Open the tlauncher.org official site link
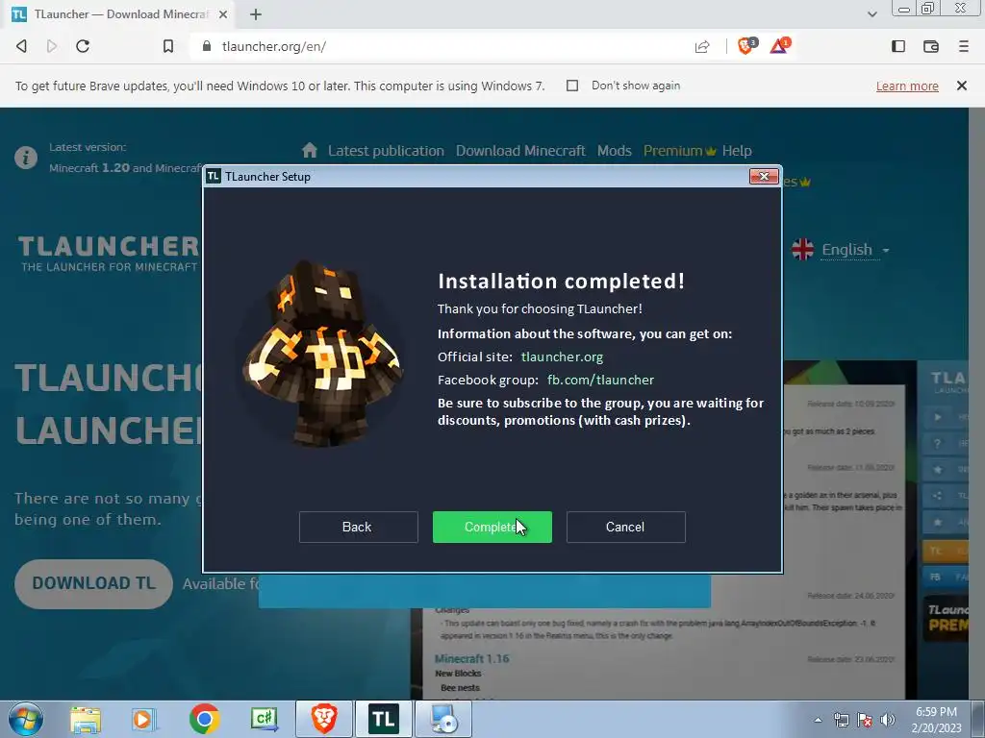The height and width of the screenshot is (738, 985). (x=562, y=357)
